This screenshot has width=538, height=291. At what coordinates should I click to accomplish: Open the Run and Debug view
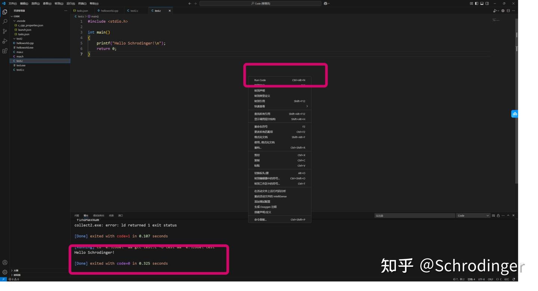5,41
